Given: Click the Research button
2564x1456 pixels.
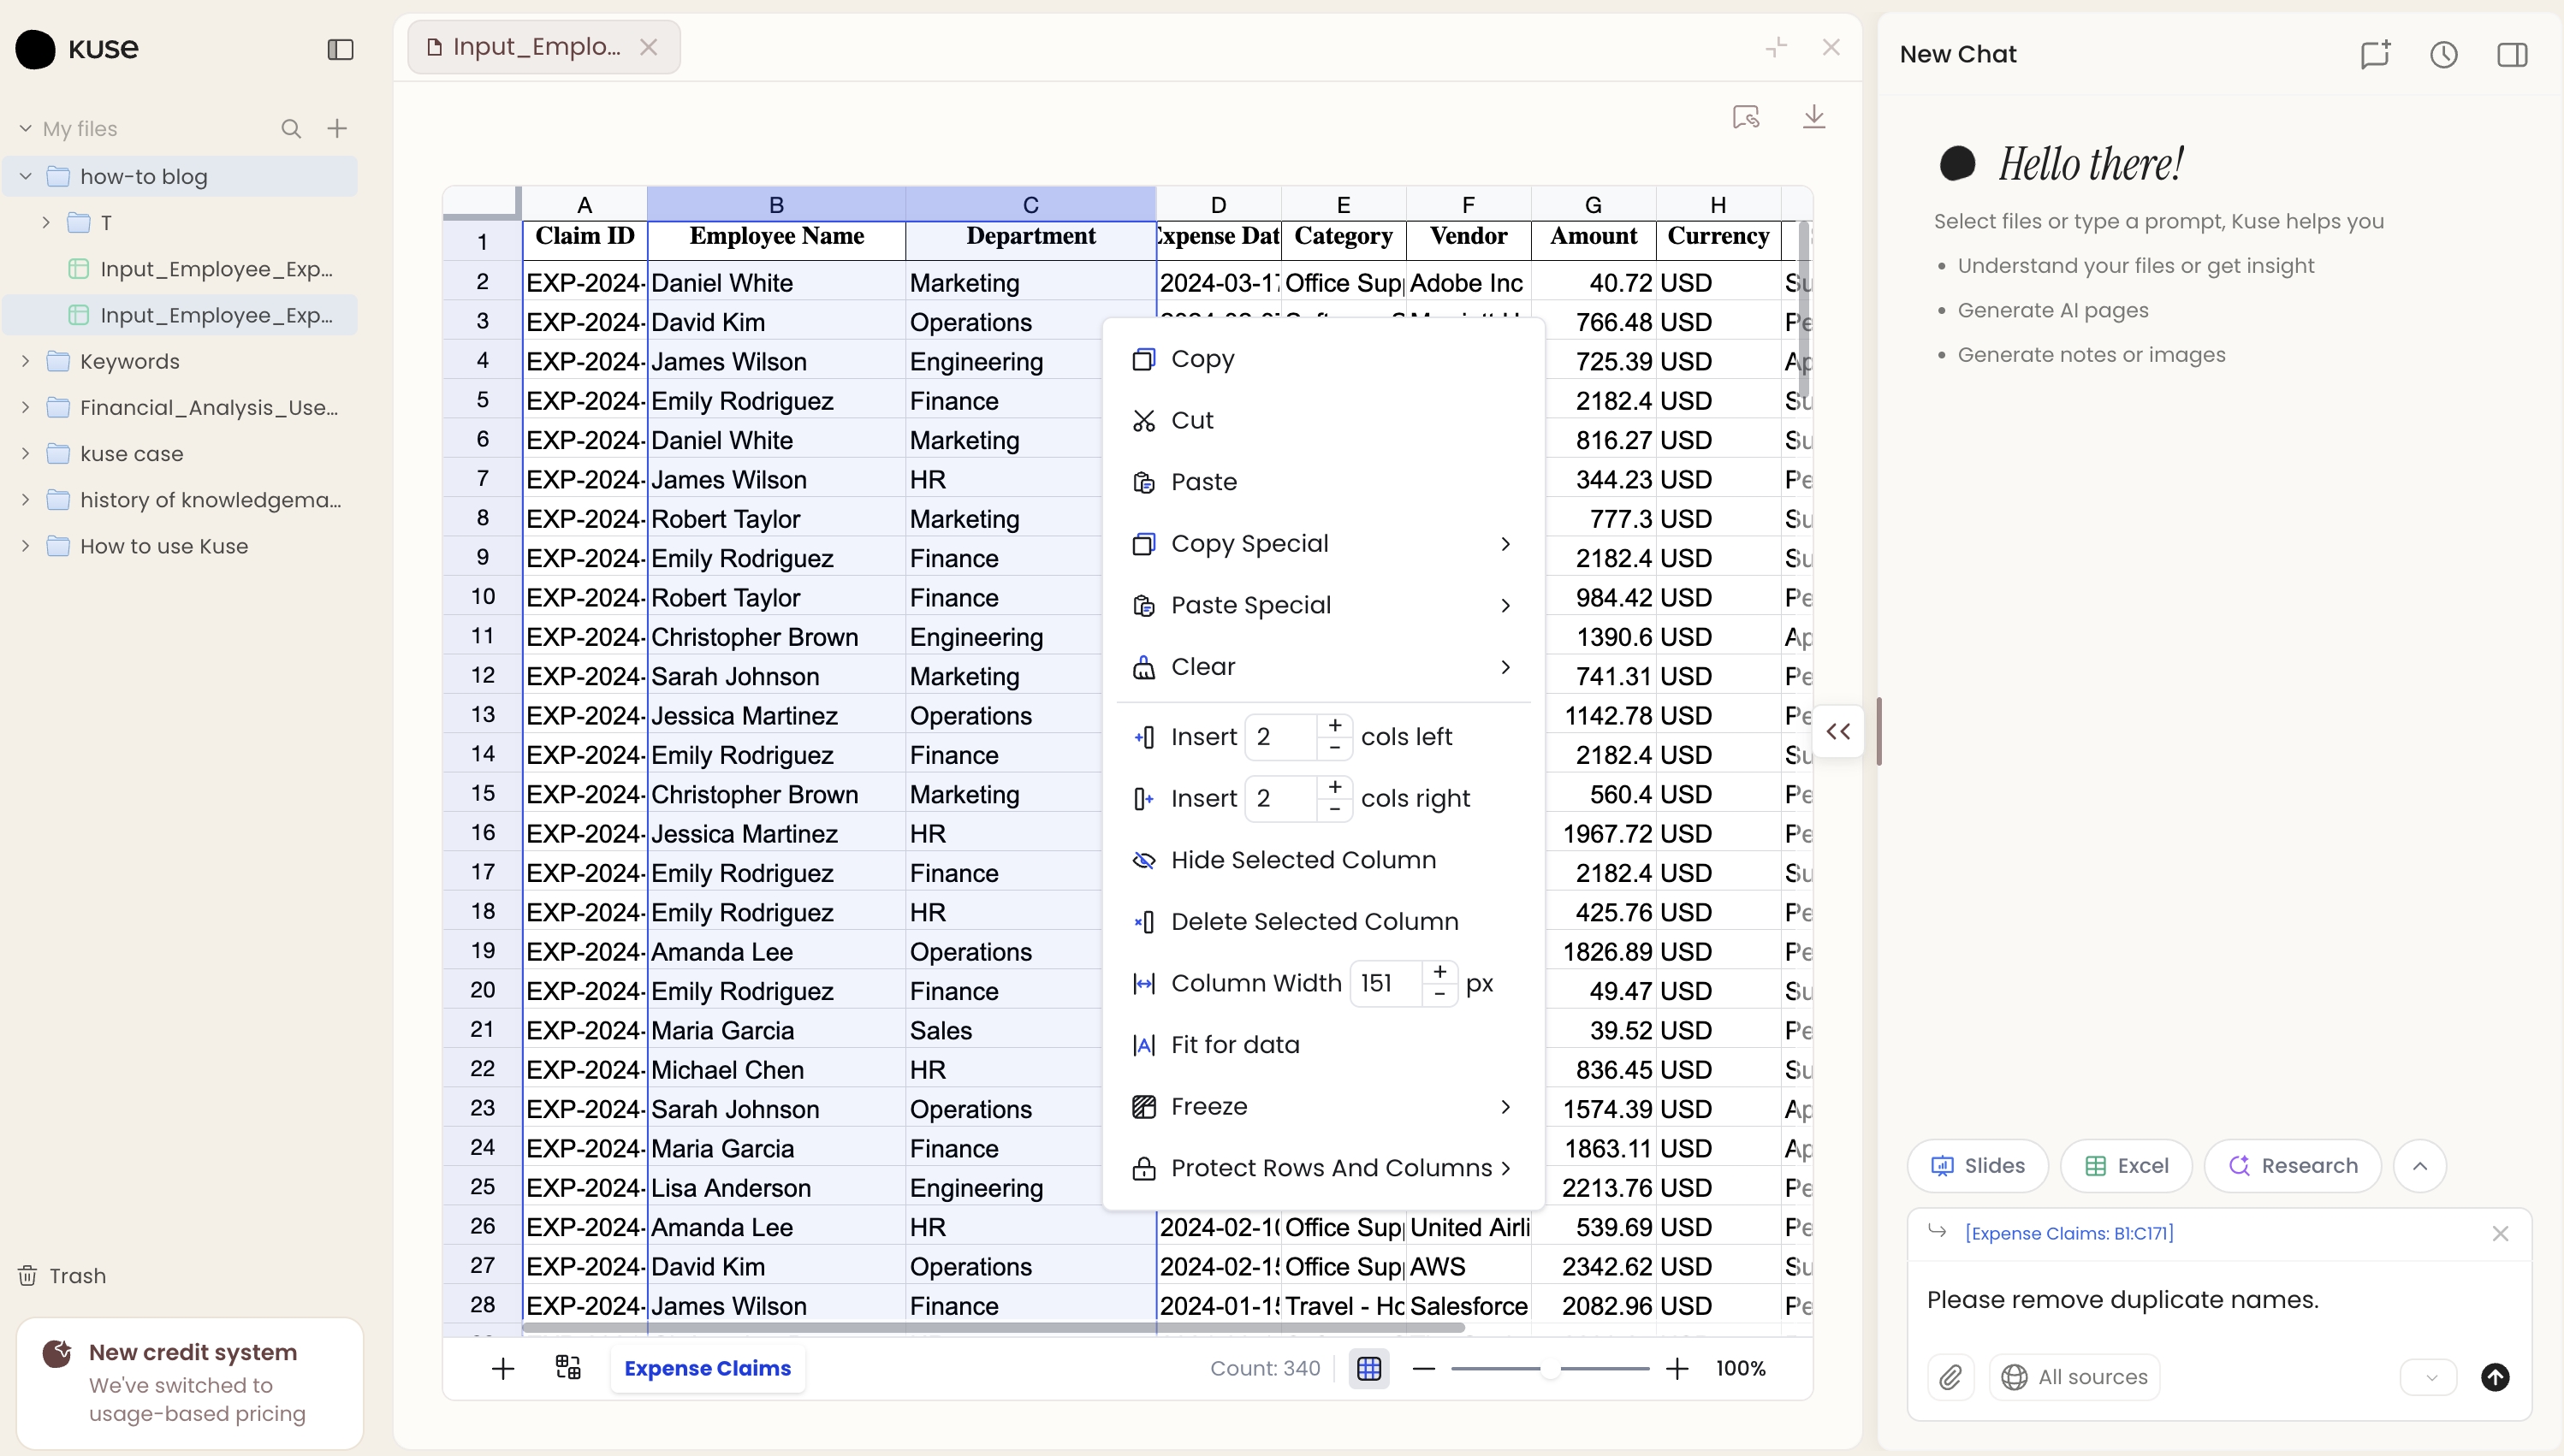Looking at the screenshot, I should point(2293,1165).
